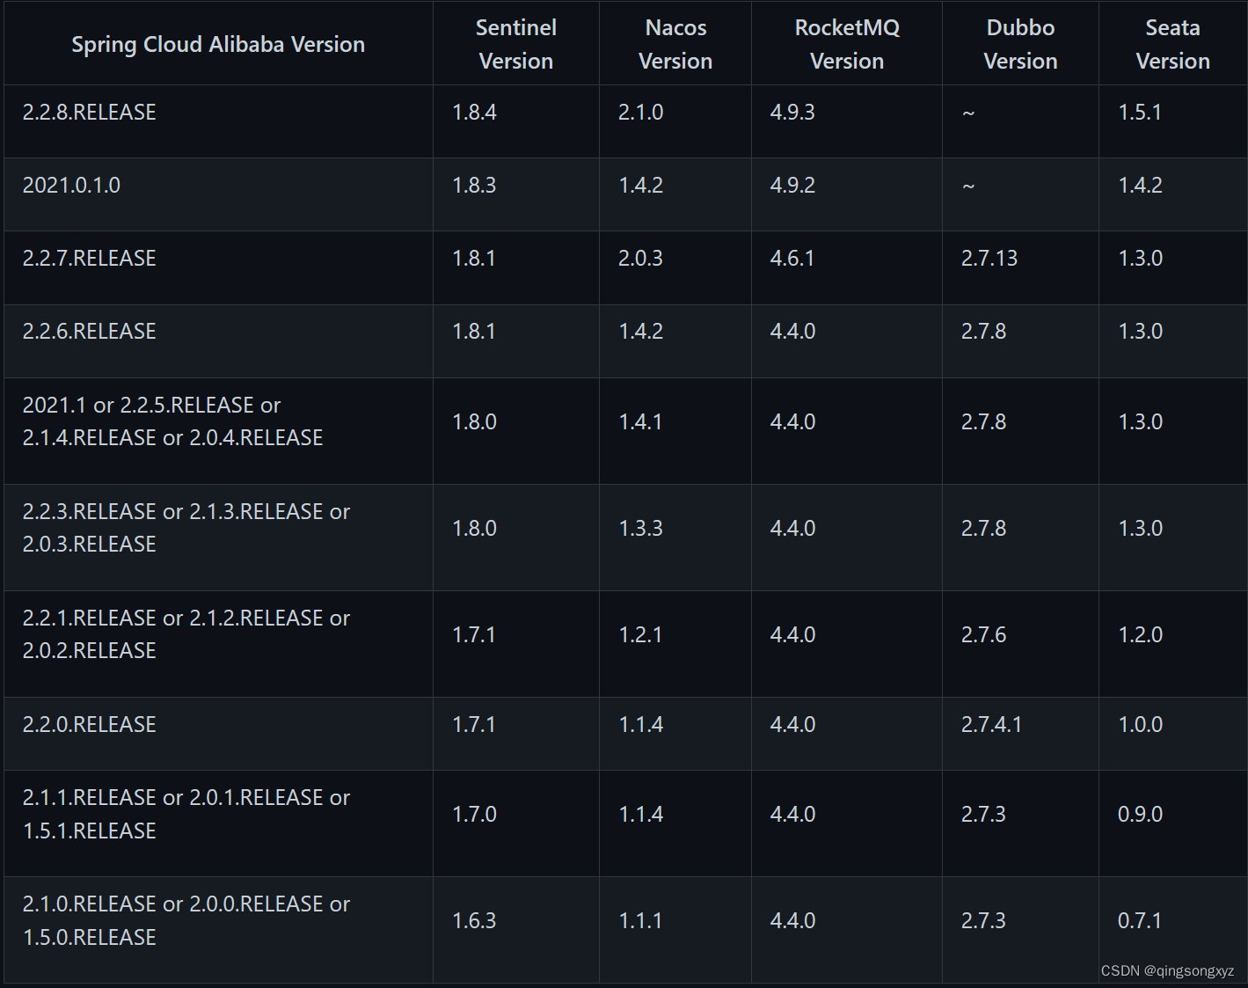Click the Dubbo "~" in the 2021.0.1.0 row
1248x988 pixels.
pos(968,187)
